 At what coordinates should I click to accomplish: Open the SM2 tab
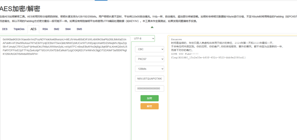click(x=57, y=29)
